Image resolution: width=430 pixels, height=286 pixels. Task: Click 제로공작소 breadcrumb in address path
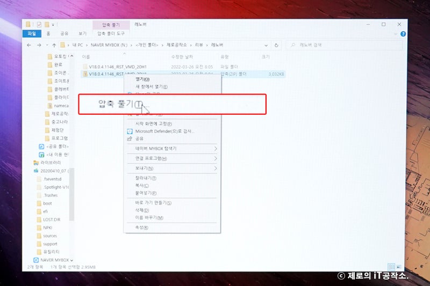(x=177, y=45)
